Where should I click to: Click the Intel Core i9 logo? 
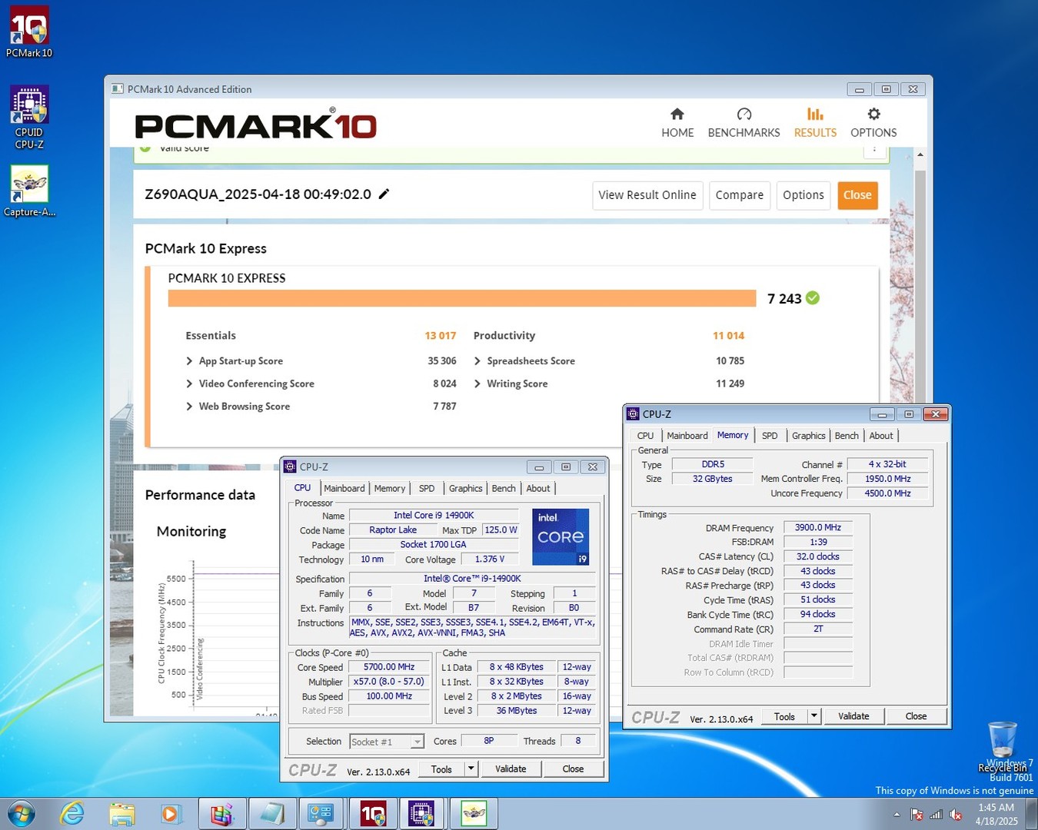pyautogui.click(x=561, y=537)
